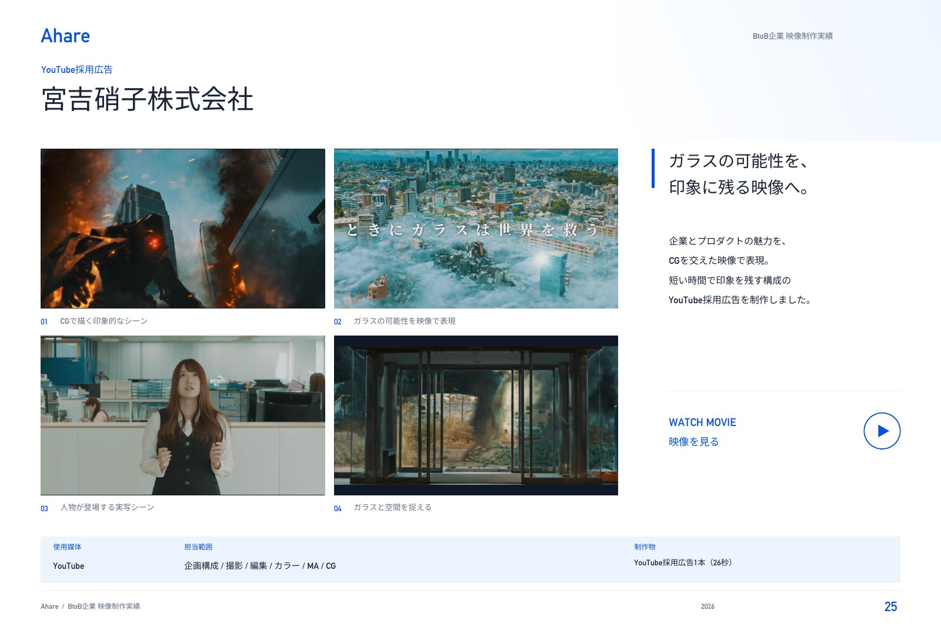Click caption ガラスの可能性を映像で表現
The width and height of the screenshot is (941, 627).
pyautogui.click(x=404, y=321)
